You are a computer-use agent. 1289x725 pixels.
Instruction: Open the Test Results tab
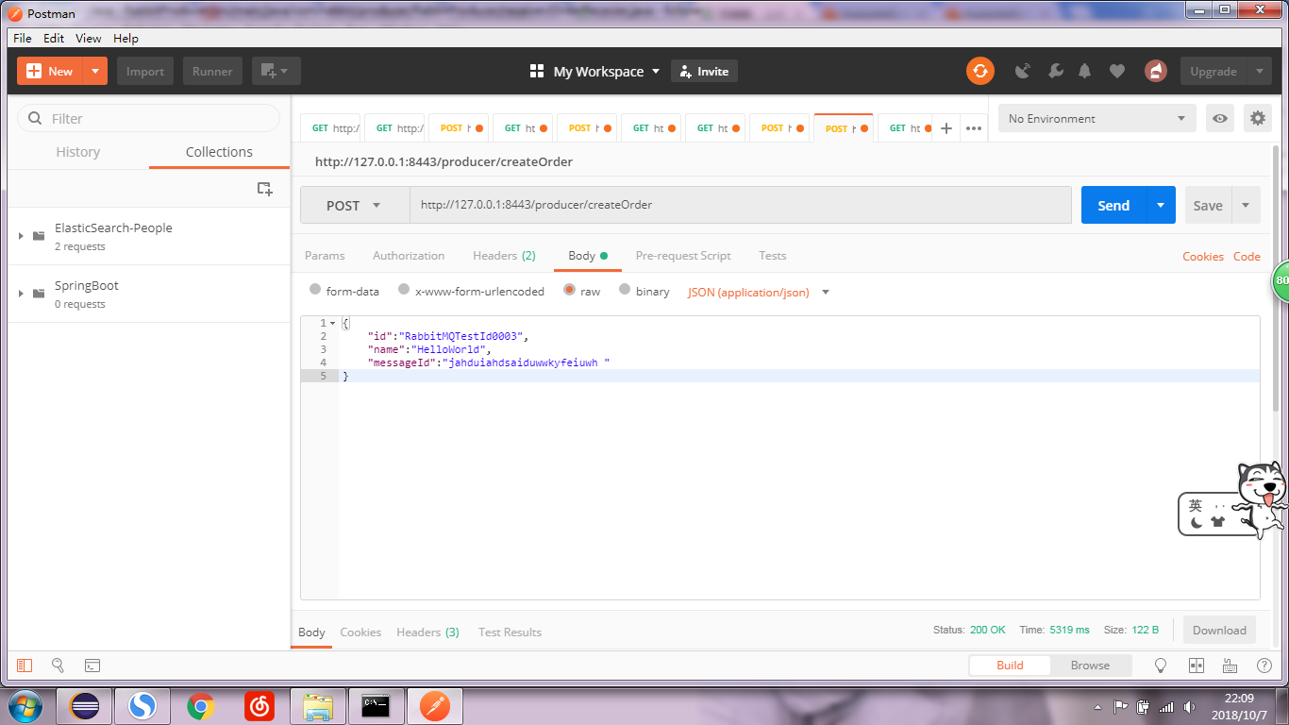pos(510,632)
